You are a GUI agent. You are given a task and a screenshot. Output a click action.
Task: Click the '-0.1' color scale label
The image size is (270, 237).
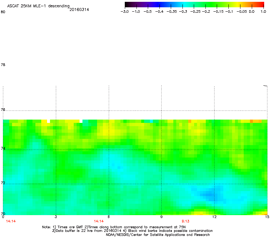[229, 12]
